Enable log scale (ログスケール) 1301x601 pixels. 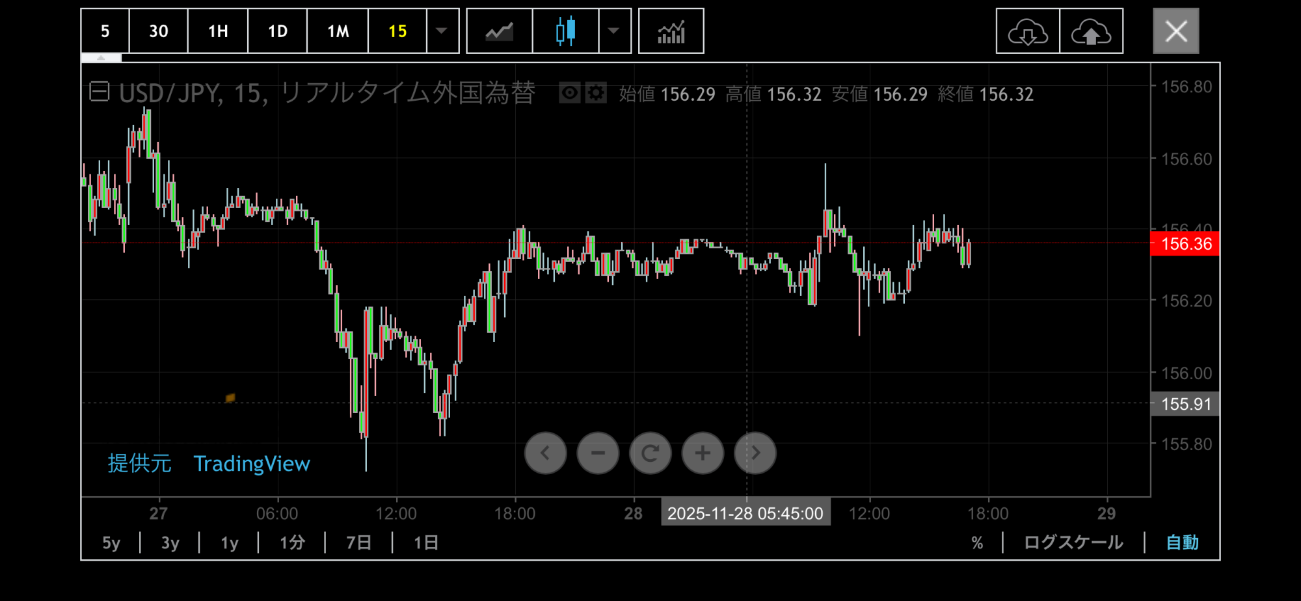point(1073,542)
